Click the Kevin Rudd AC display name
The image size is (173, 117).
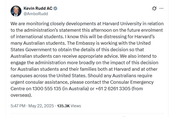(x=38, y=8)
